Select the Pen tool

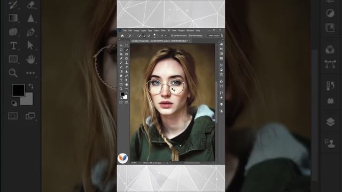coord(127,76)
